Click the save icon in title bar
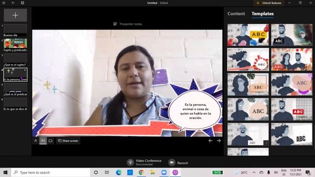 pos(23,3)
